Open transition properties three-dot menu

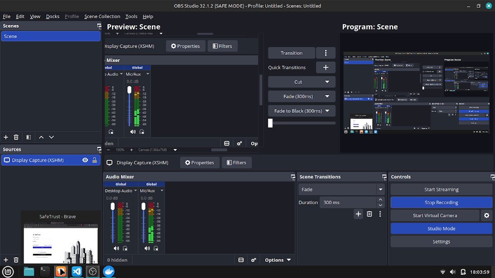[380, 214]
